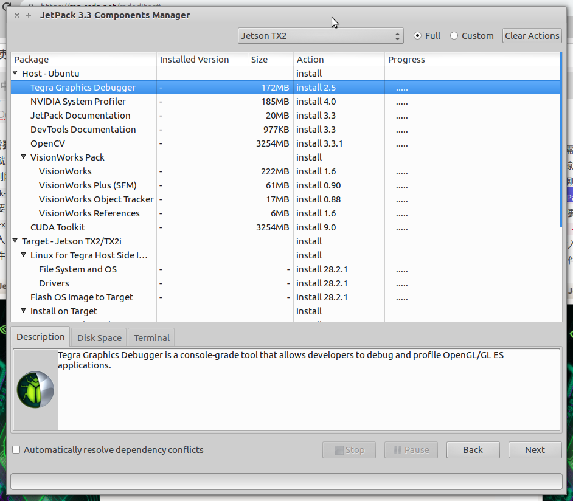The width and height of the screenshot is (573, 501).
Task: Select the VisionWorks References row
Action: (x=285, y=213)
